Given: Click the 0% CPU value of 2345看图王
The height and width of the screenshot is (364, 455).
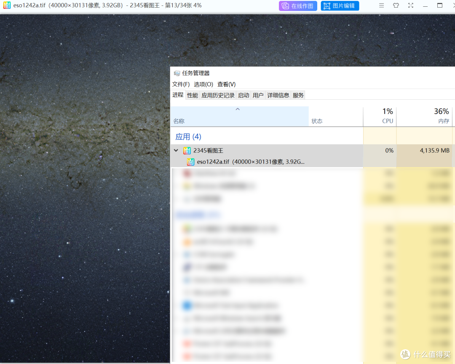Looking at the screenshot, I should point(389,151).
